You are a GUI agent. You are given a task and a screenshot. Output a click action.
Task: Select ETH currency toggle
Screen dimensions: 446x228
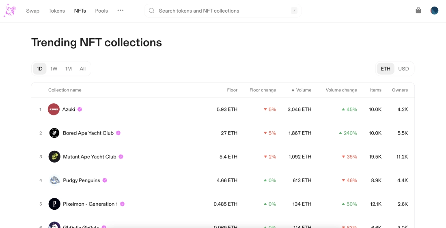pos(386,69)
